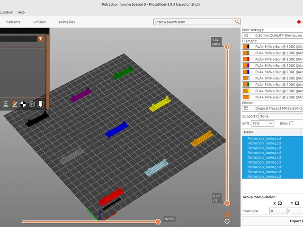Open the Configuration menu
Image resolution: width=303 pixels, height=227 pixels.
[x=7, y=12]
